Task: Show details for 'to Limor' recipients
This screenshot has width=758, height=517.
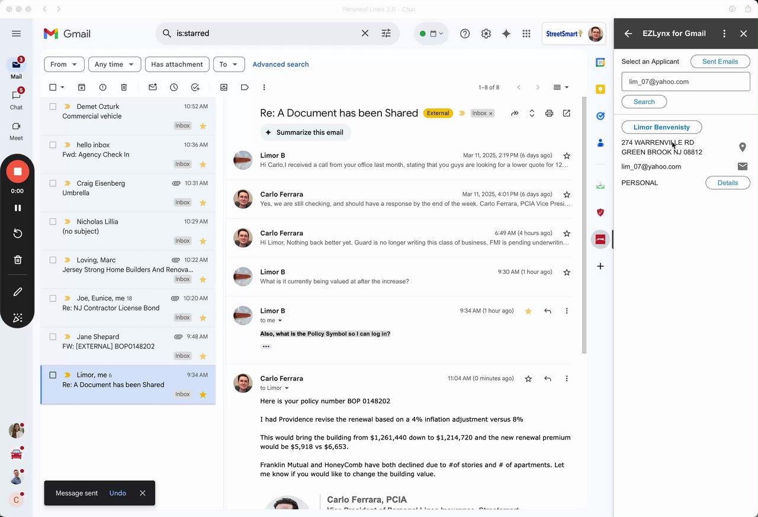Action: pos(287,388)
